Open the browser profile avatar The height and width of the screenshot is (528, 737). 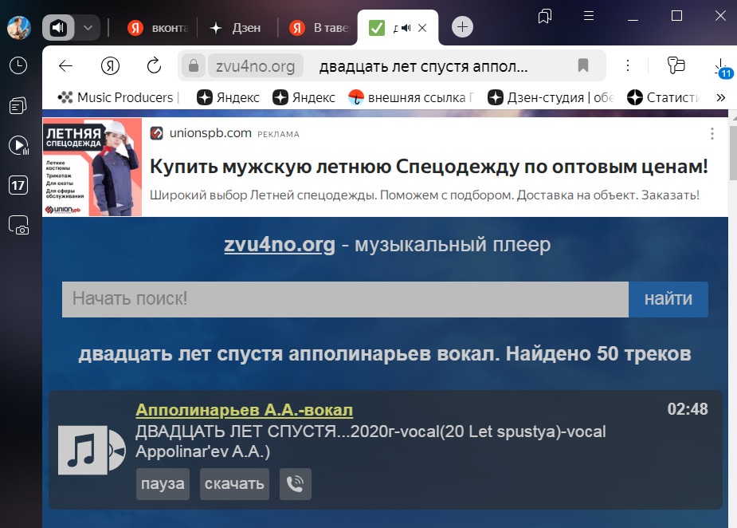click(19, 28)
